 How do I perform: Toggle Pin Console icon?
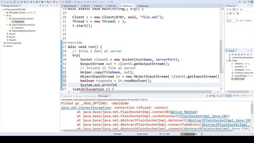(234, 96)
